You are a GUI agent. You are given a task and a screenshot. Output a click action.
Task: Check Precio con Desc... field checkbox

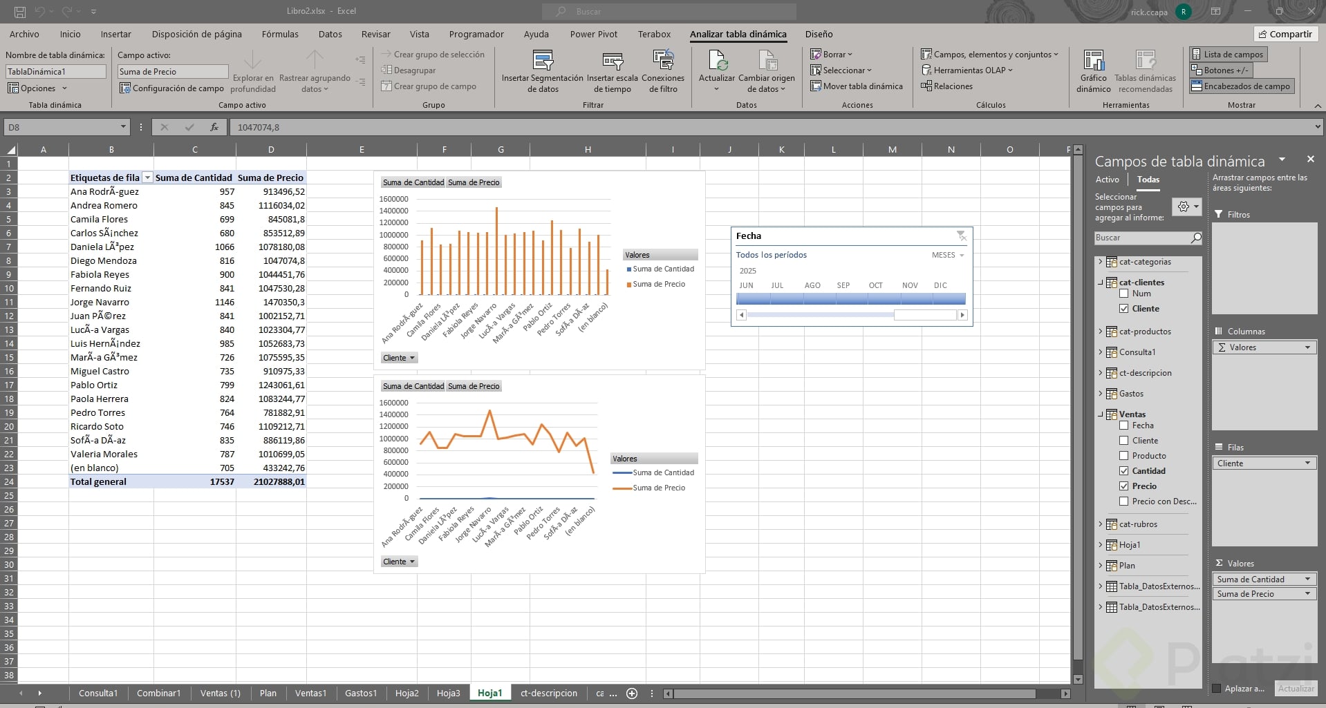coord(1123,501)
